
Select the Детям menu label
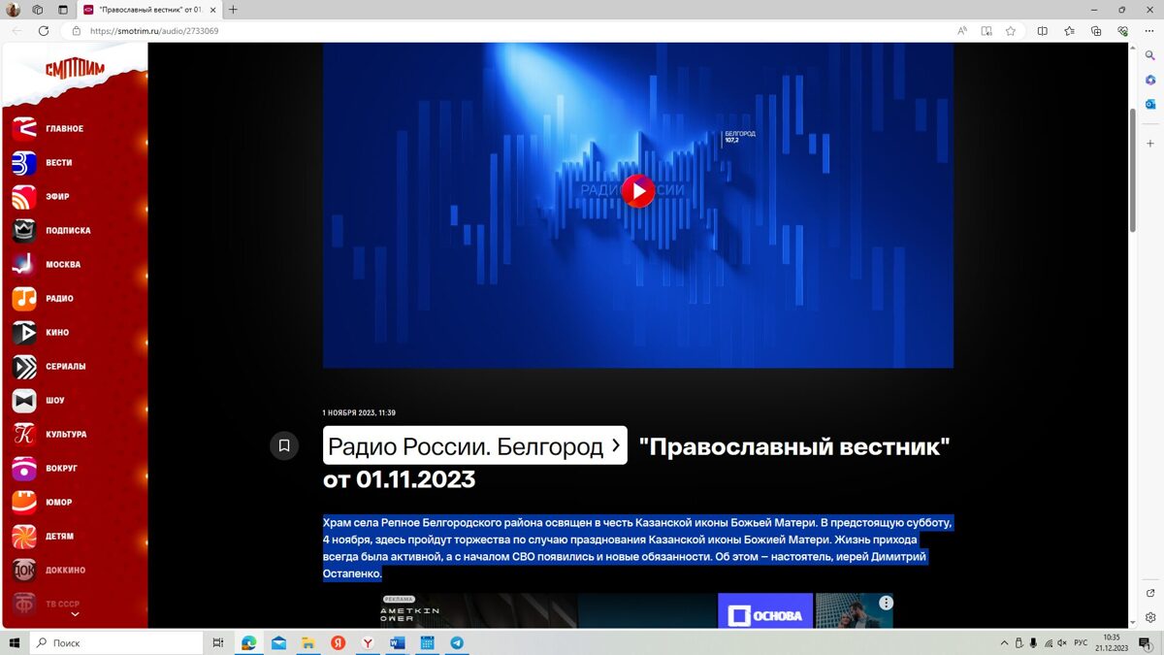point(59,537)
